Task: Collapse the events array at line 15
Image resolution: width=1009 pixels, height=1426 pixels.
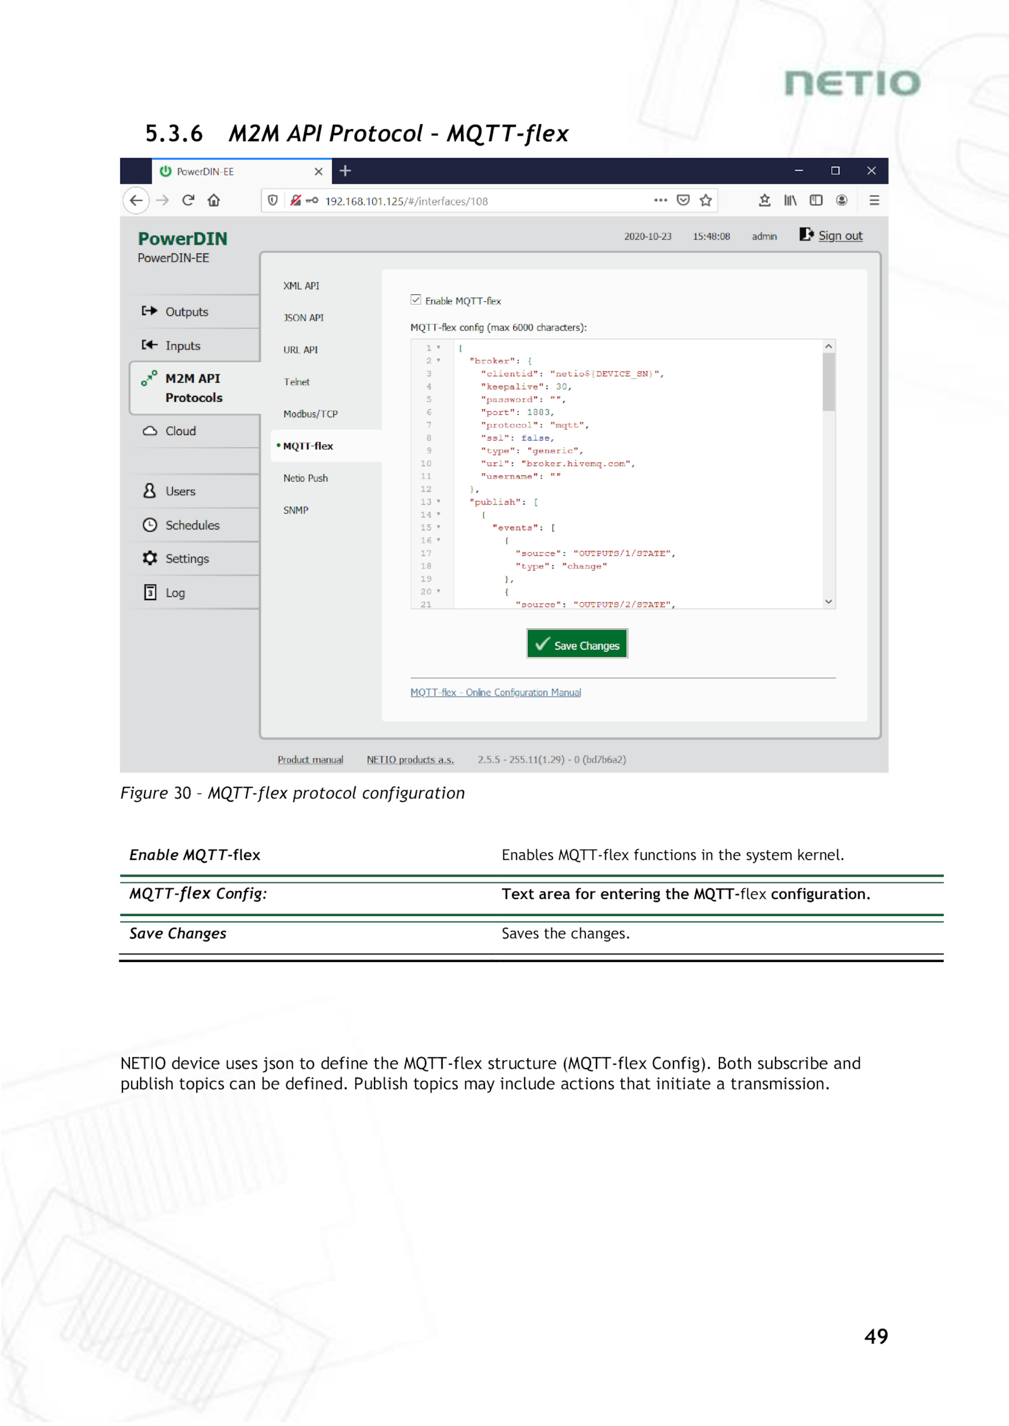Action: (438, 528)
